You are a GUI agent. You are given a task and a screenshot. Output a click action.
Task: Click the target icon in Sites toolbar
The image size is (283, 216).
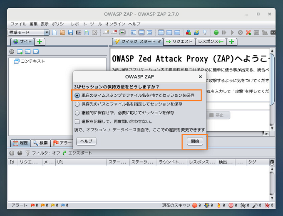pyautogui.click(x=12, y=52)
